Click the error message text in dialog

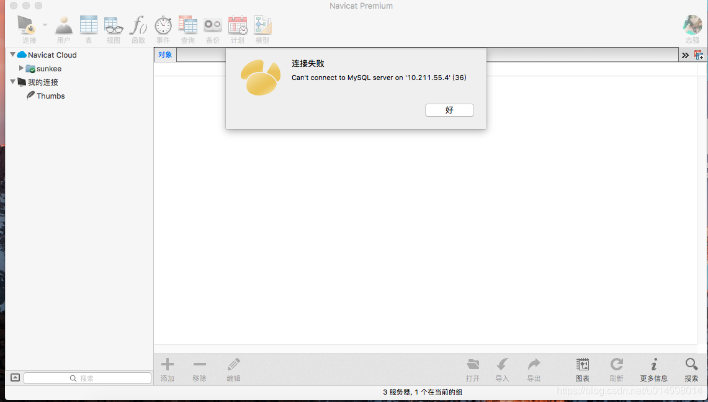click(x=379, y=78)
